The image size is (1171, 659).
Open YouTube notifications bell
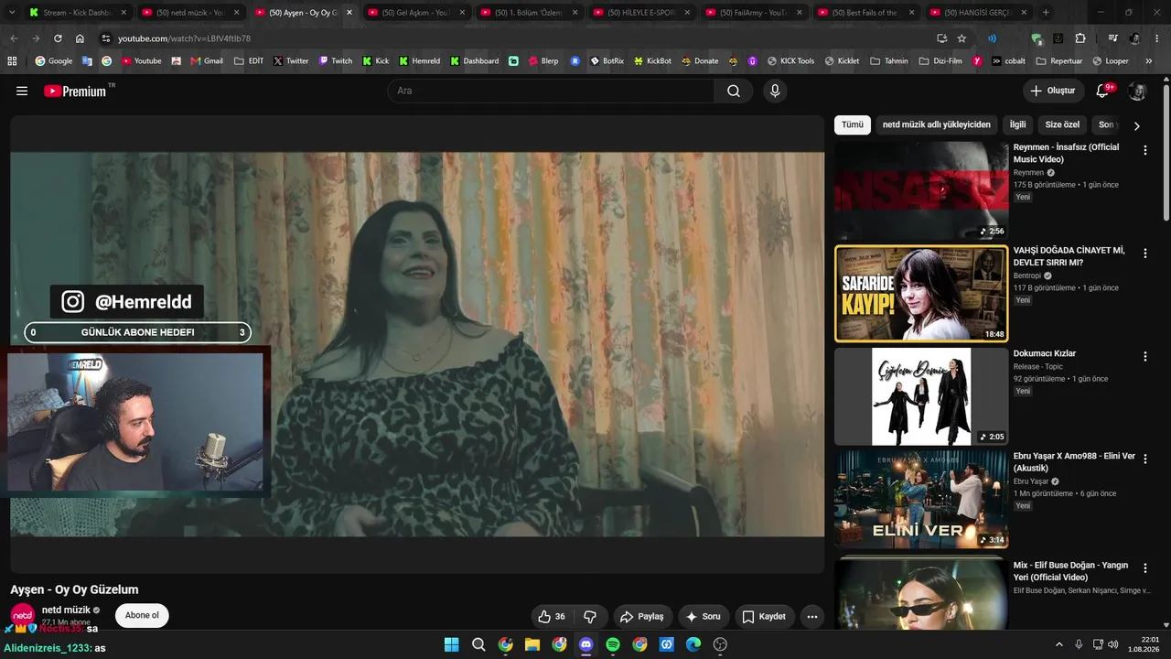click(x=1102, y=91)
